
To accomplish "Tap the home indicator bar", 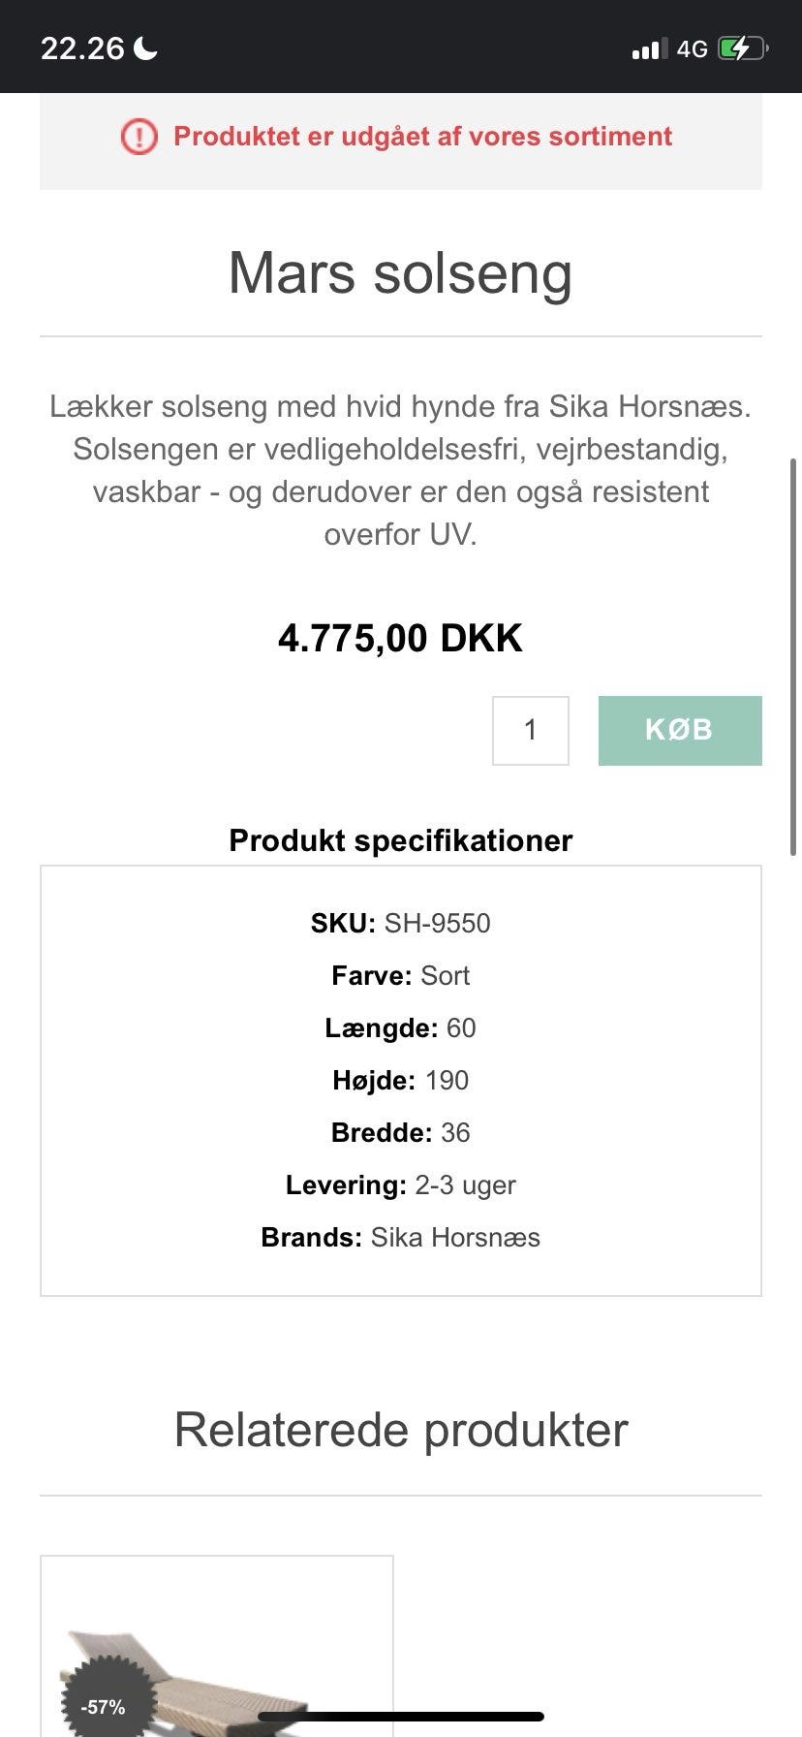I will pyautogui.click(x=401, y=1717).
